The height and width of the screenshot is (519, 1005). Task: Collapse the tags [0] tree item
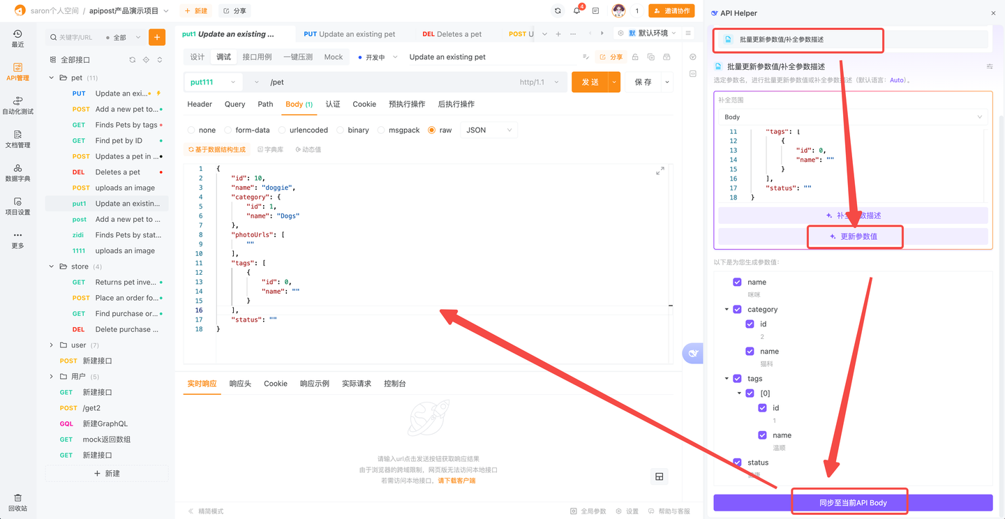coord(739,393)
